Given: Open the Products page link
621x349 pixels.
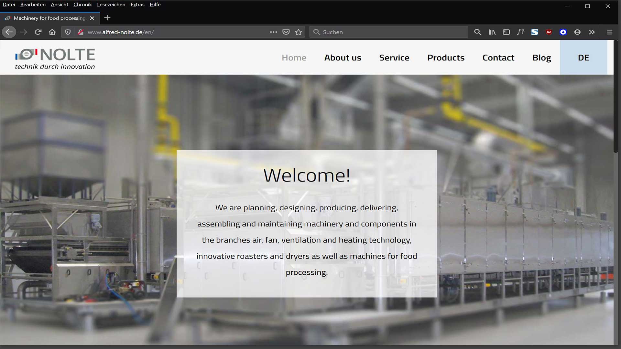Looking at the screenshot, I should click(x=446, y=58).
